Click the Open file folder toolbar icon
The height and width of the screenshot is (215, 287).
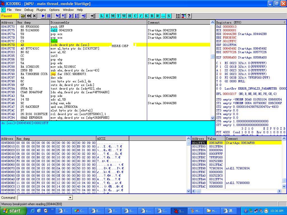[x=23, y=16]
